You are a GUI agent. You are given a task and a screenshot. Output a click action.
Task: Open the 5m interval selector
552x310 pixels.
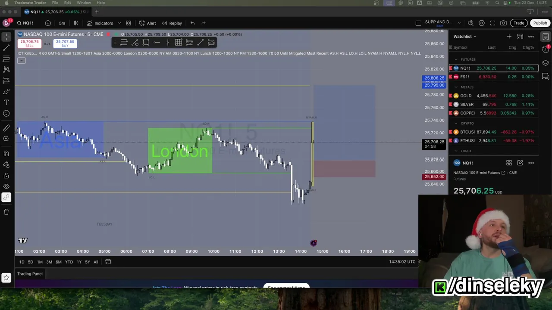pos(62,23)
